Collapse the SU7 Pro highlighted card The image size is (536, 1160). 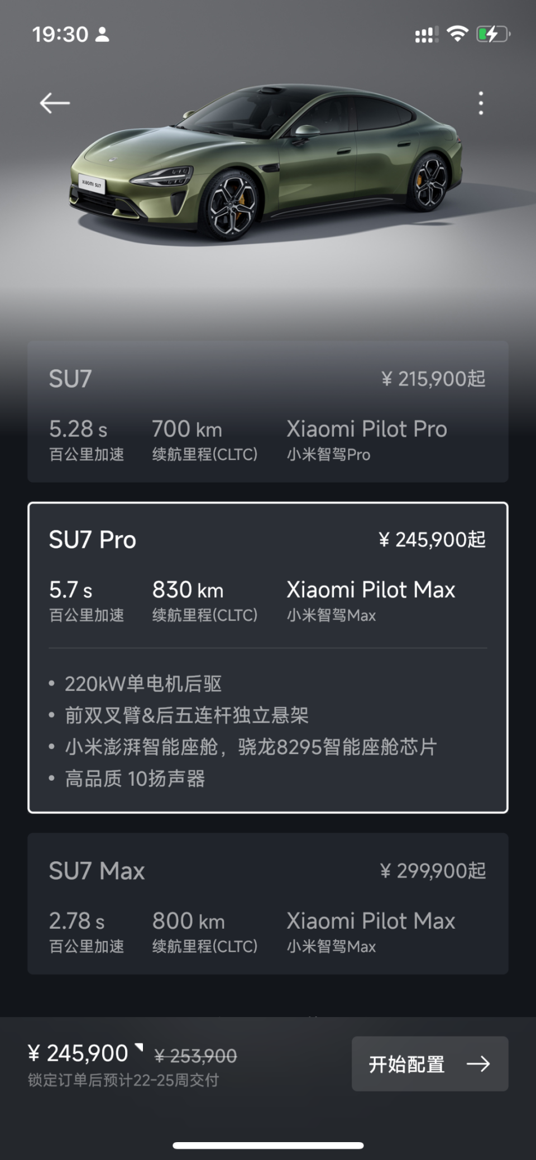pos(268,539)
